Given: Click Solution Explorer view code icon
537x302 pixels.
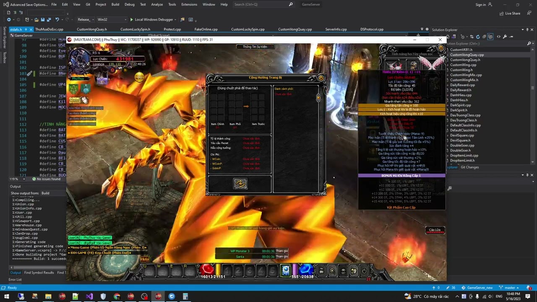Looking at the screenshot, I should click(498, 36).
